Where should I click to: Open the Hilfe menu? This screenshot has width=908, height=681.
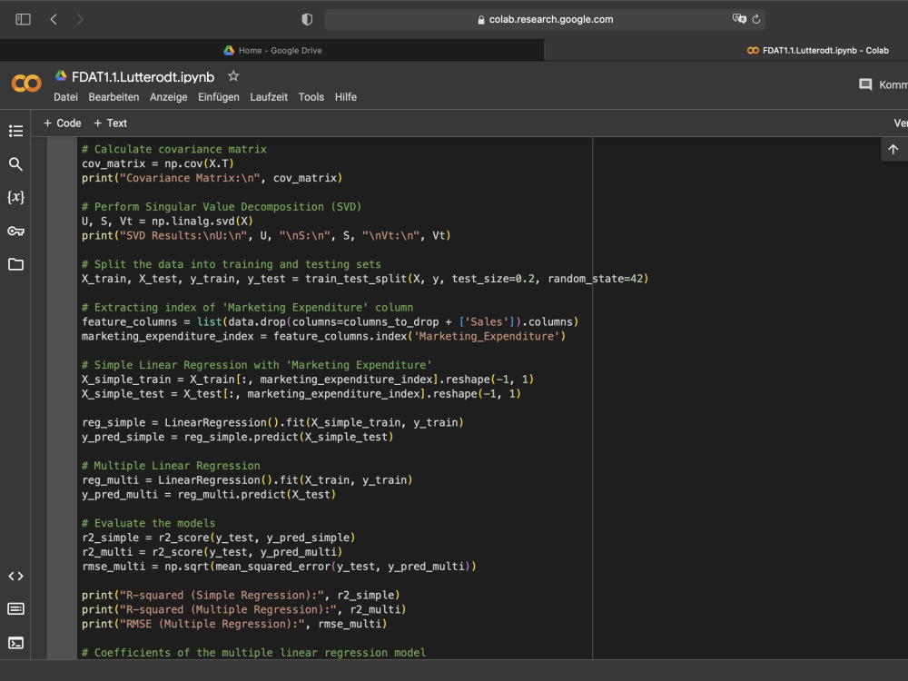point(346,97)
